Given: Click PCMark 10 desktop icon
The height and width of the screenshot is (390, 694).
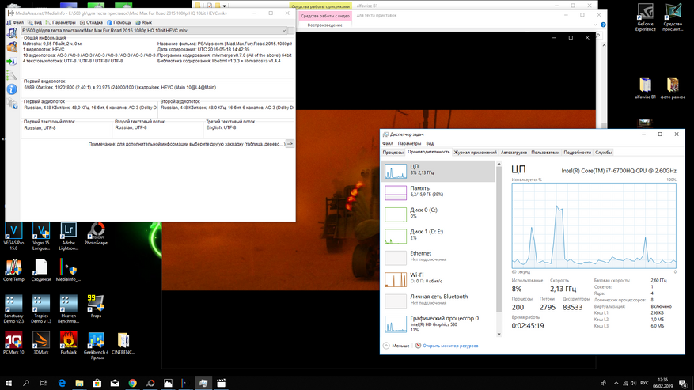Looking at the screenshot, I should click(x=13, y=343).
